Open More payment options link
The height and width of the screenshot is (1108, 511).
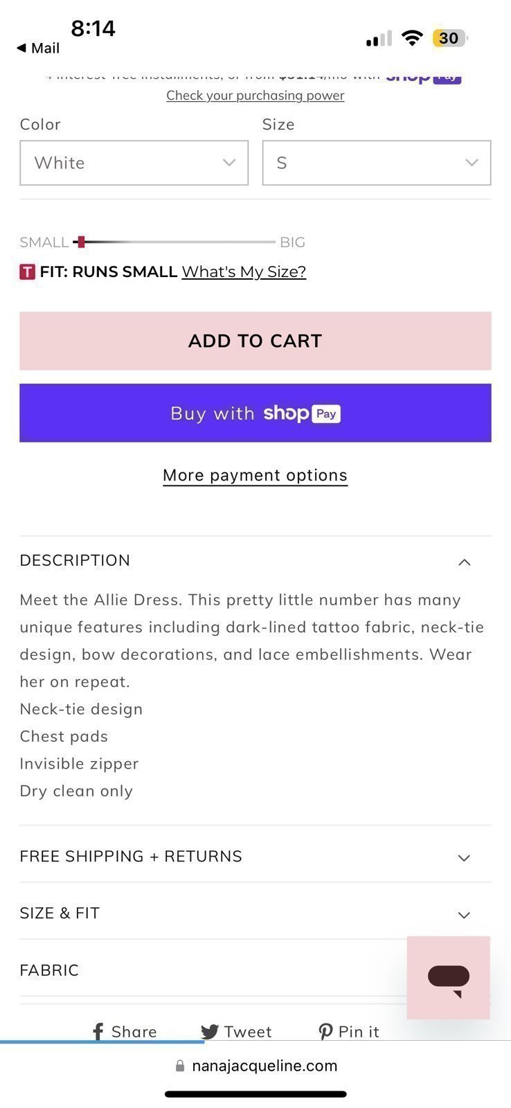(255, 475)
